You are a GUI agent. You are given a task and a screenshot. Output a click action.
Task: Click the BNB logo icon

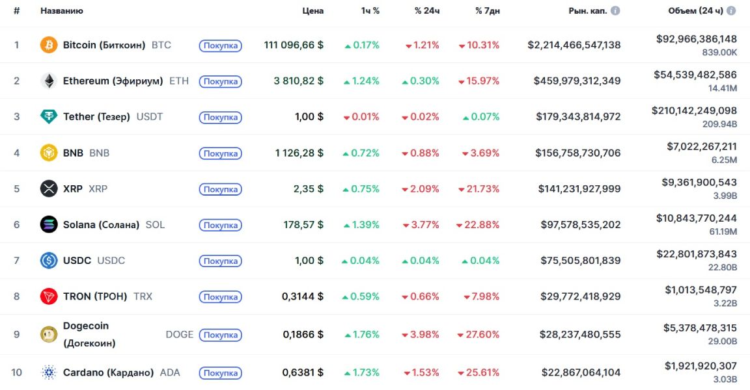[x=49, y=153]
